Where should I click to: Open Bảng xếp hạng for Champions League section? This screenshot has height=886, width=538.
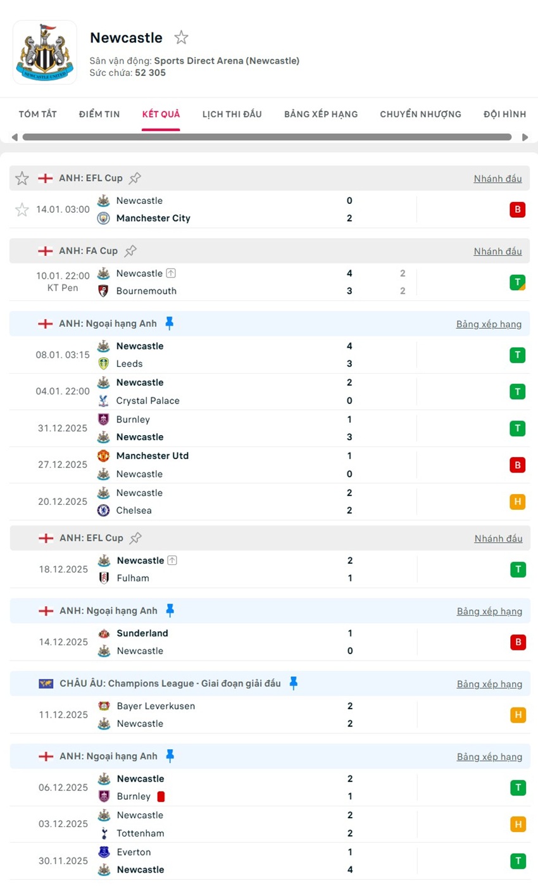pyautogui.click(x=490, y=684)
